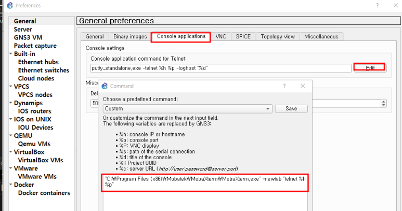Switch to the Binary images tab

click(x=130, y=37)
